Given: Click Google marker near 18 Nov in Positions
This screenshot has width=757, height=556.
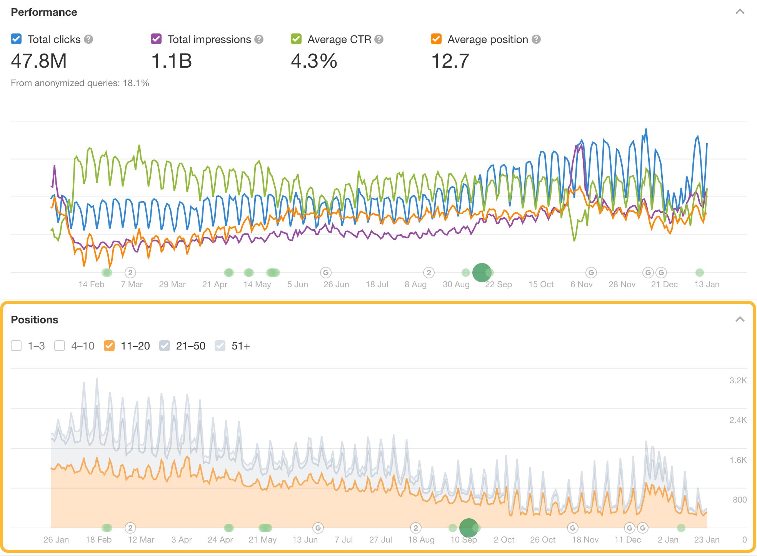Looking at the screenshot, I should pyautogui.click(x=573, y=528).
